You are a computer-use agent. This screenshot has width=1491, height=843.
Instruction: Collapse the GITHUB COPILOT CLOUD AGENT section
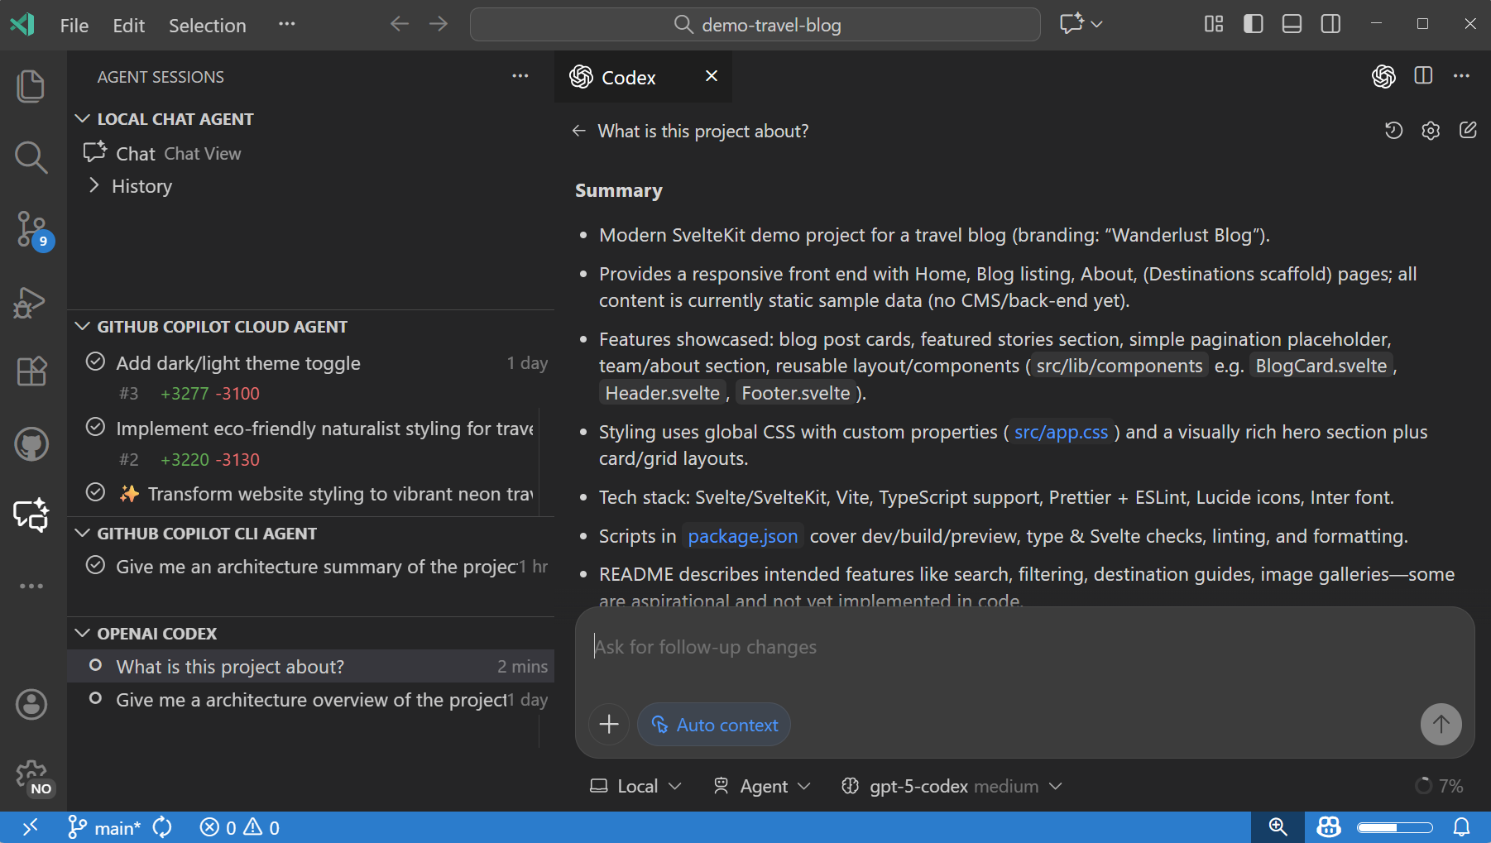(83, 326)
